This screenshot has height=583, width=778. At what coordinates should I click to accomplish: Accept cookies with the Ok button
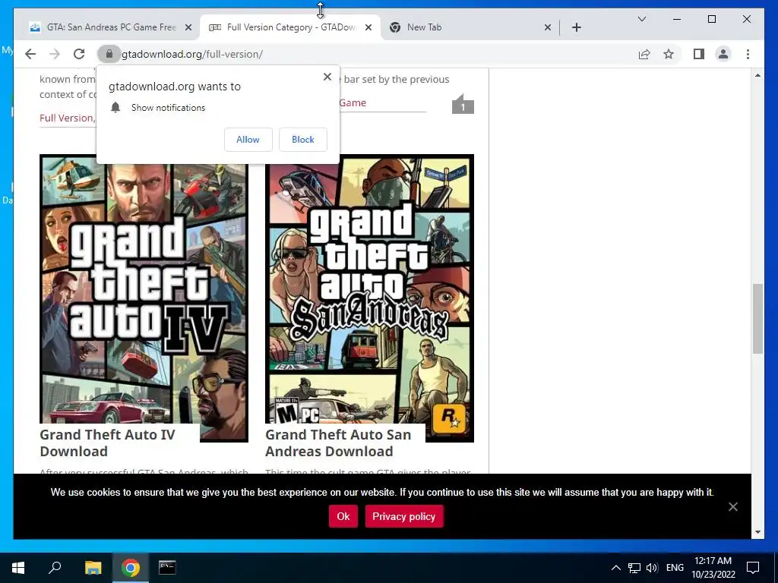[x=343, y=516]
